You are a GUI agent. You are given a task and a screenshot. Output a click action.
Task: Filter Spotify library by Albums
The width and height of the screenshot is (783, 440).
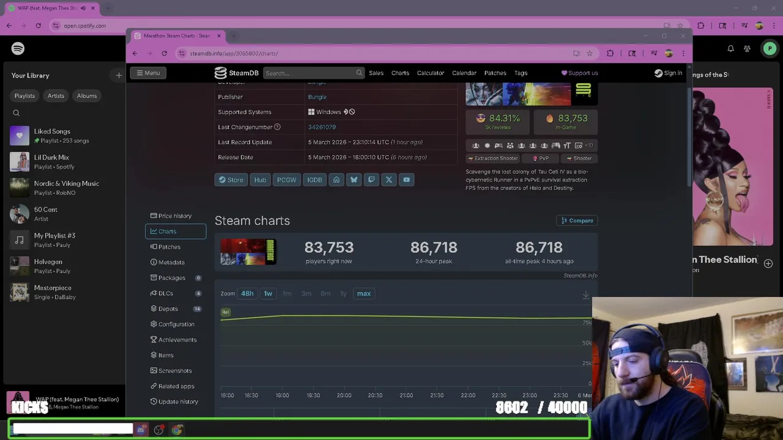[87, 96]
